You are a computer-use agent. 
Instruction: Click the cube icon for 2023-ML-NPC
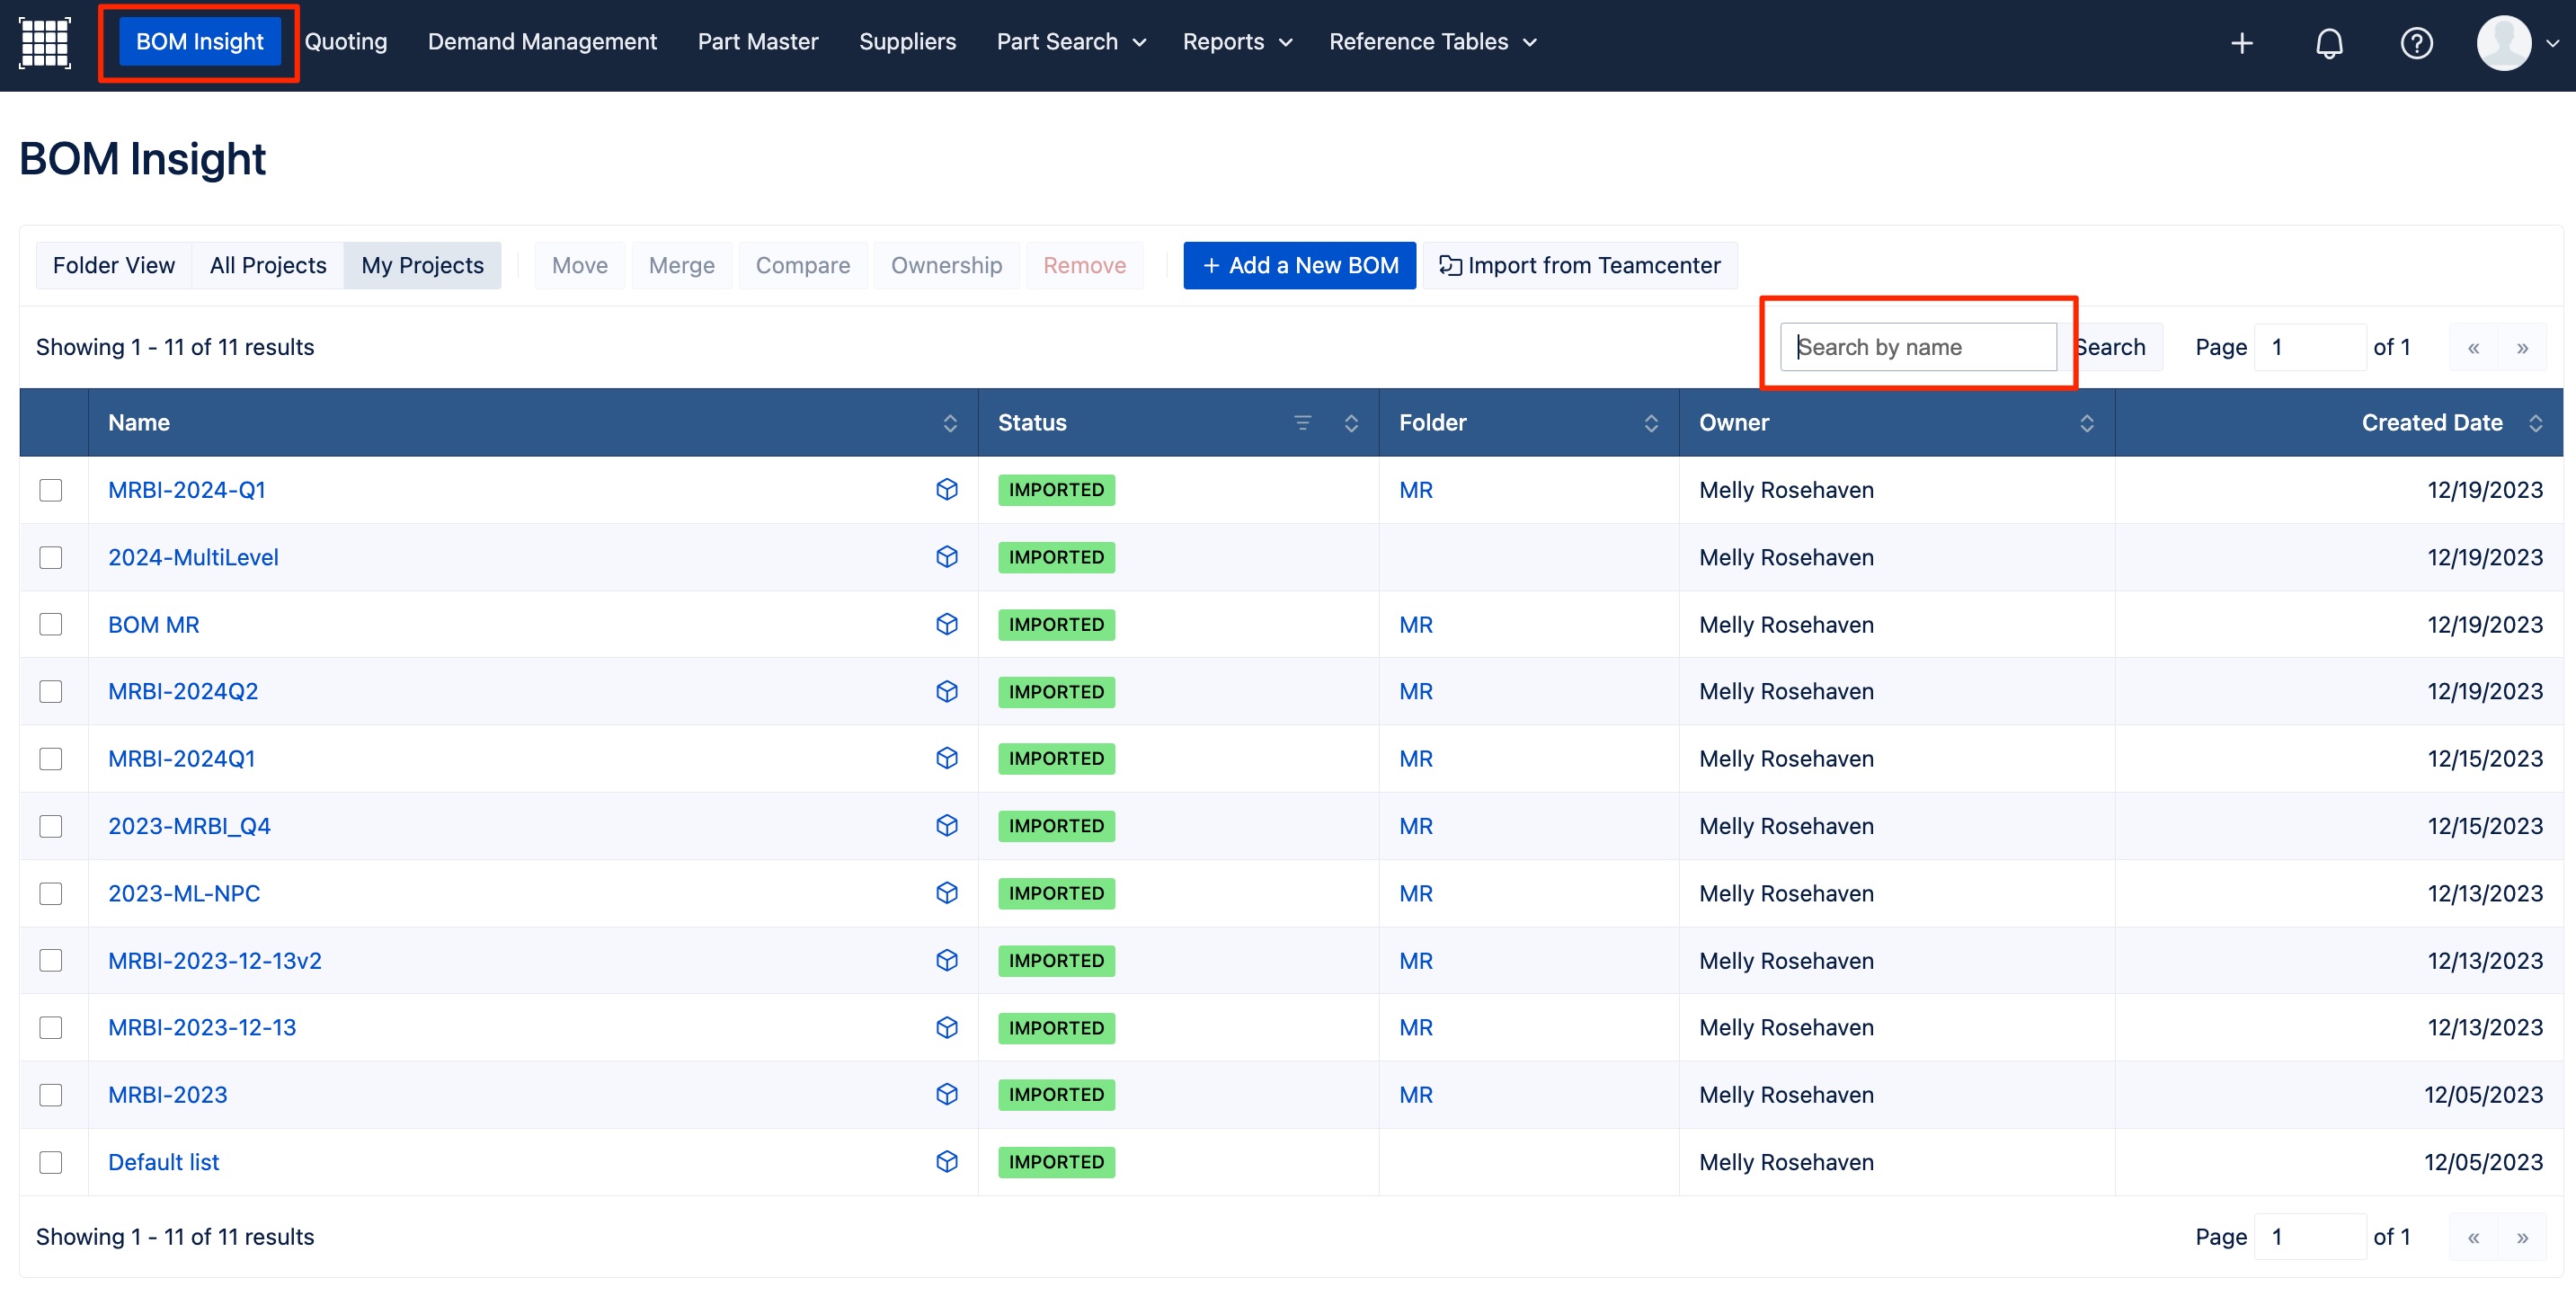tap(946, 893)
